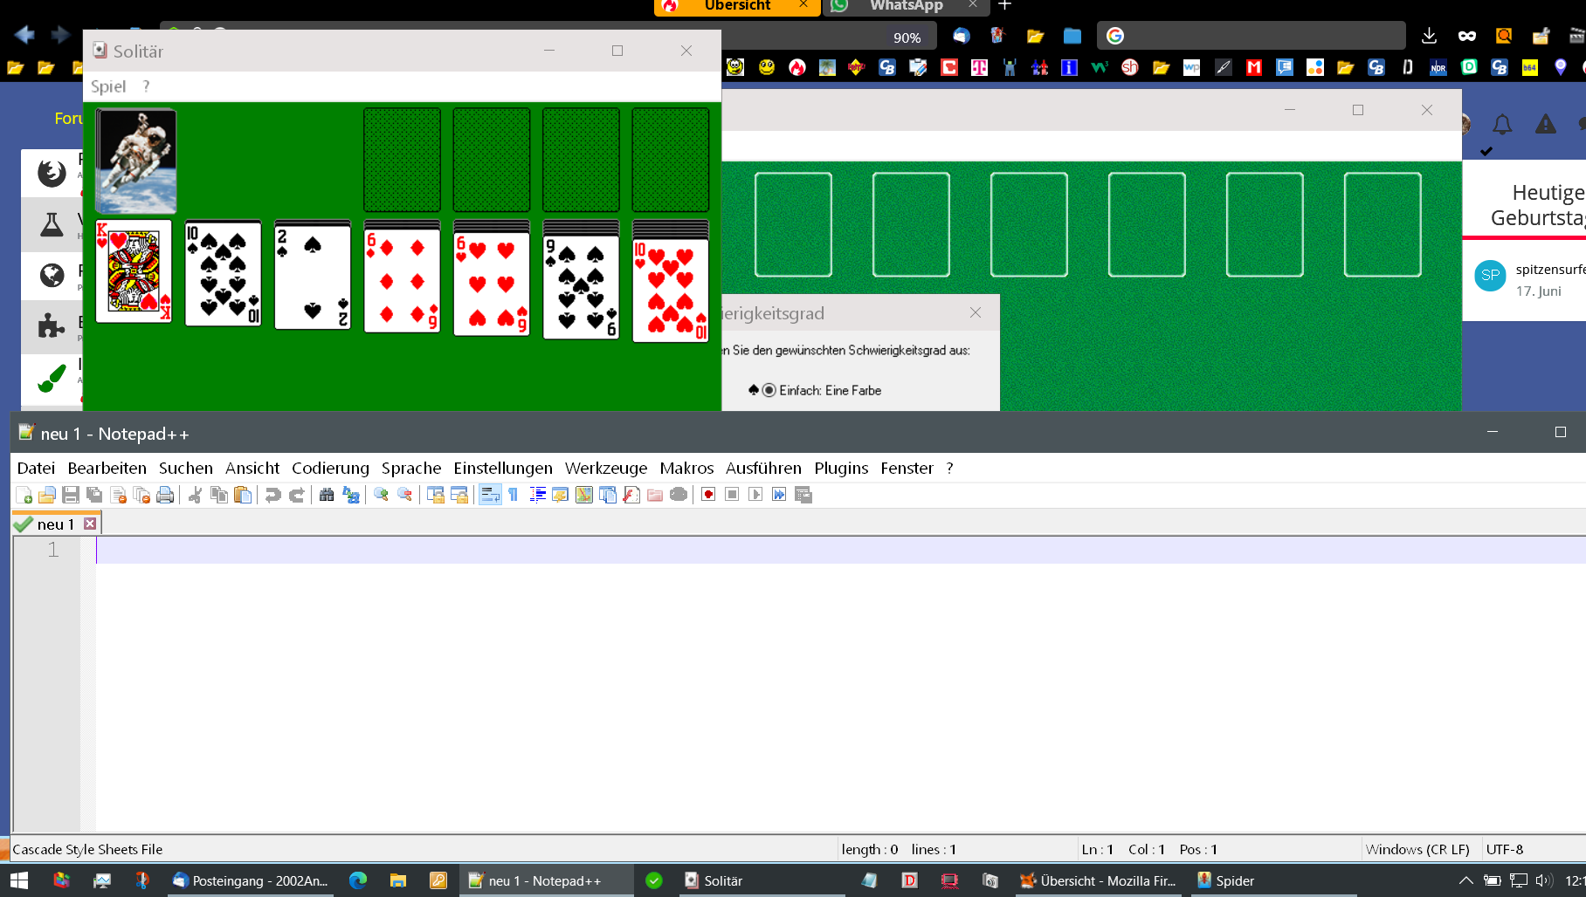Click the Undo arrow icon
The height and width of the screenshot is (897, 1586).
click(272, 496)
